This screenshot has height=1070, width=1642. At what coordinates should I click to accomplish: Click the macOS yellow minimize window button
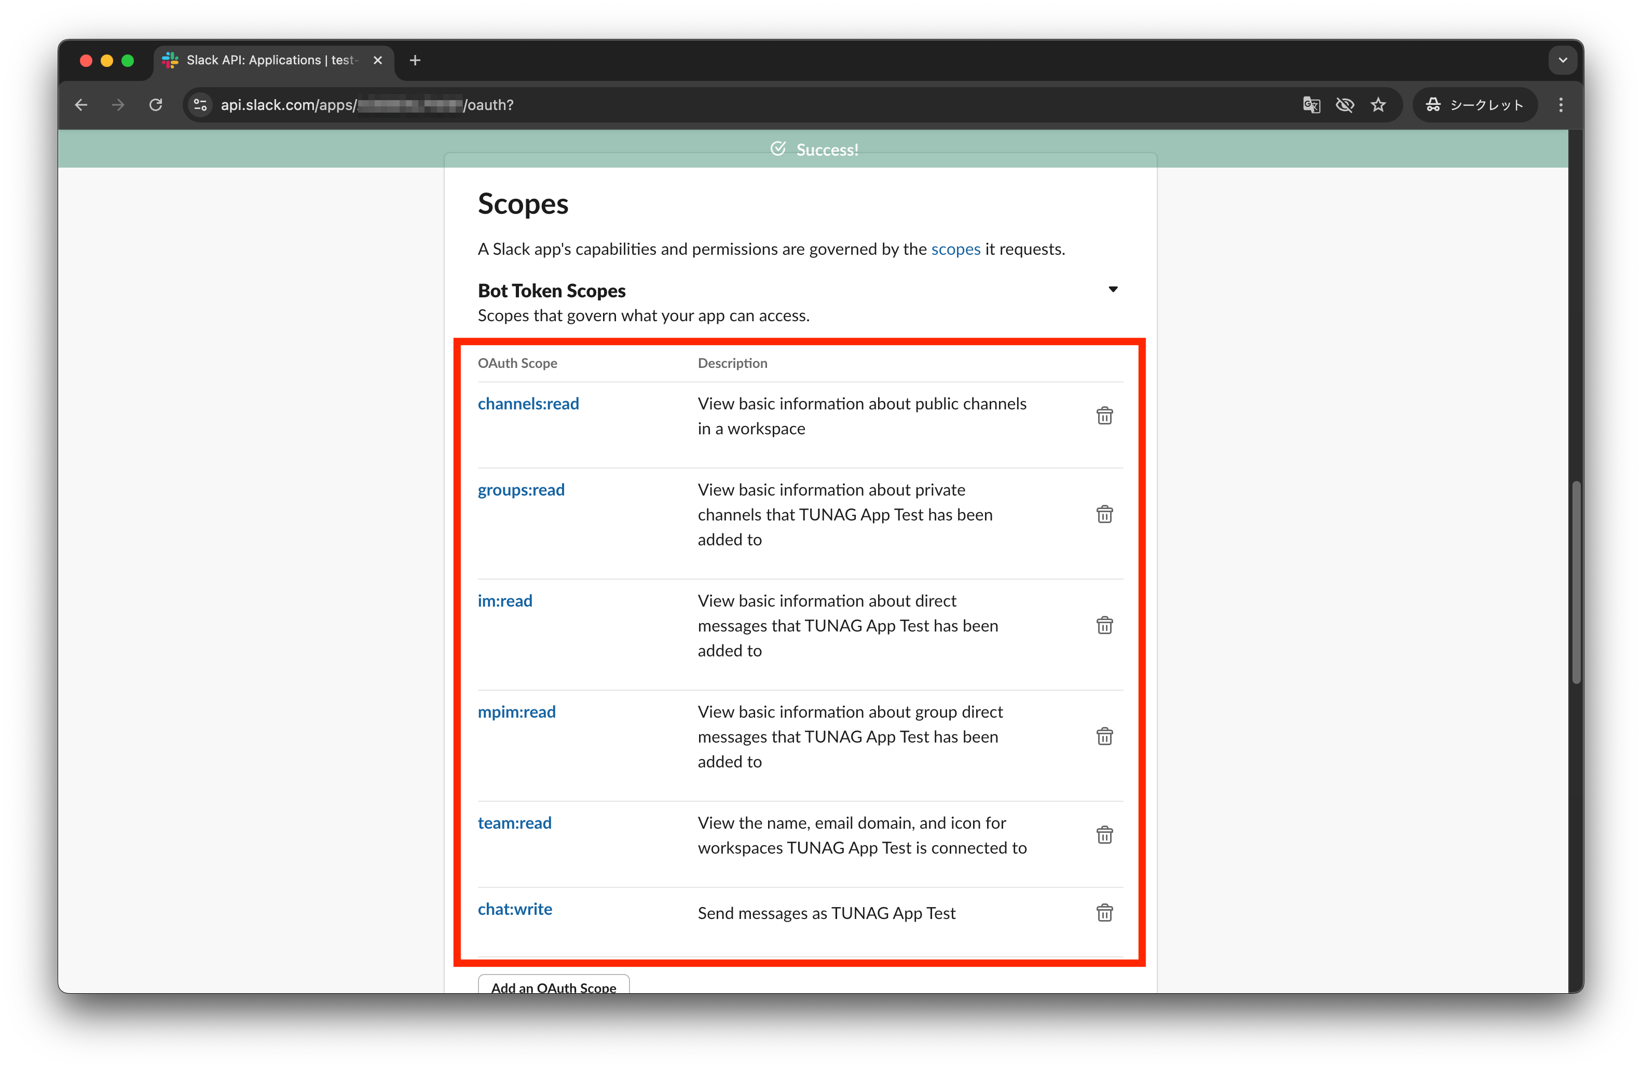[x=107, y=61]
